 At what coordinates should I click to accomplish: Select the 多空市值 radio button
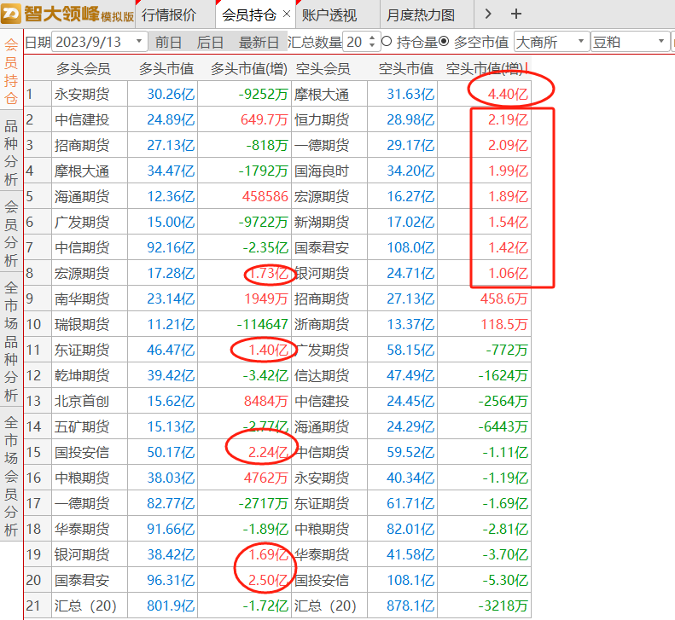444,41
